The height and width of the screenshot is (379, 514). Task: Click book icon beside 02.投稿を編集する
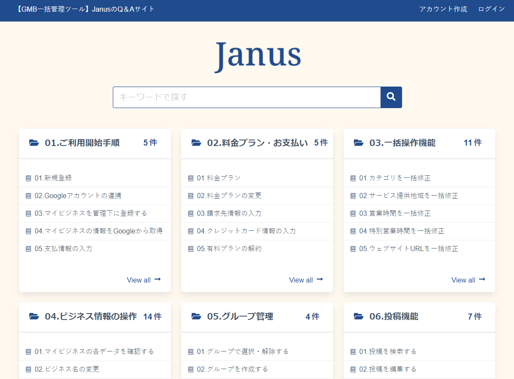[353, 370]
